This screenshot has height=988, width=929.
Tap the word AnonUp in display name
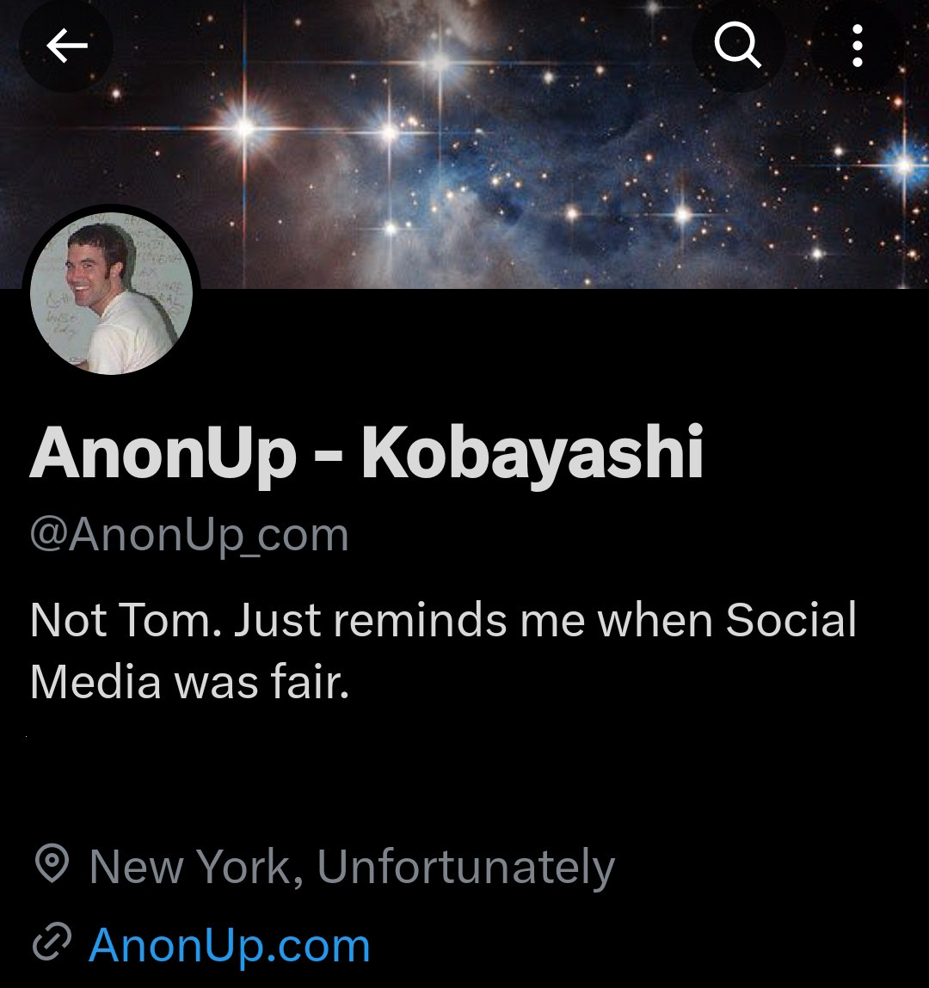[x=163, y=453]
